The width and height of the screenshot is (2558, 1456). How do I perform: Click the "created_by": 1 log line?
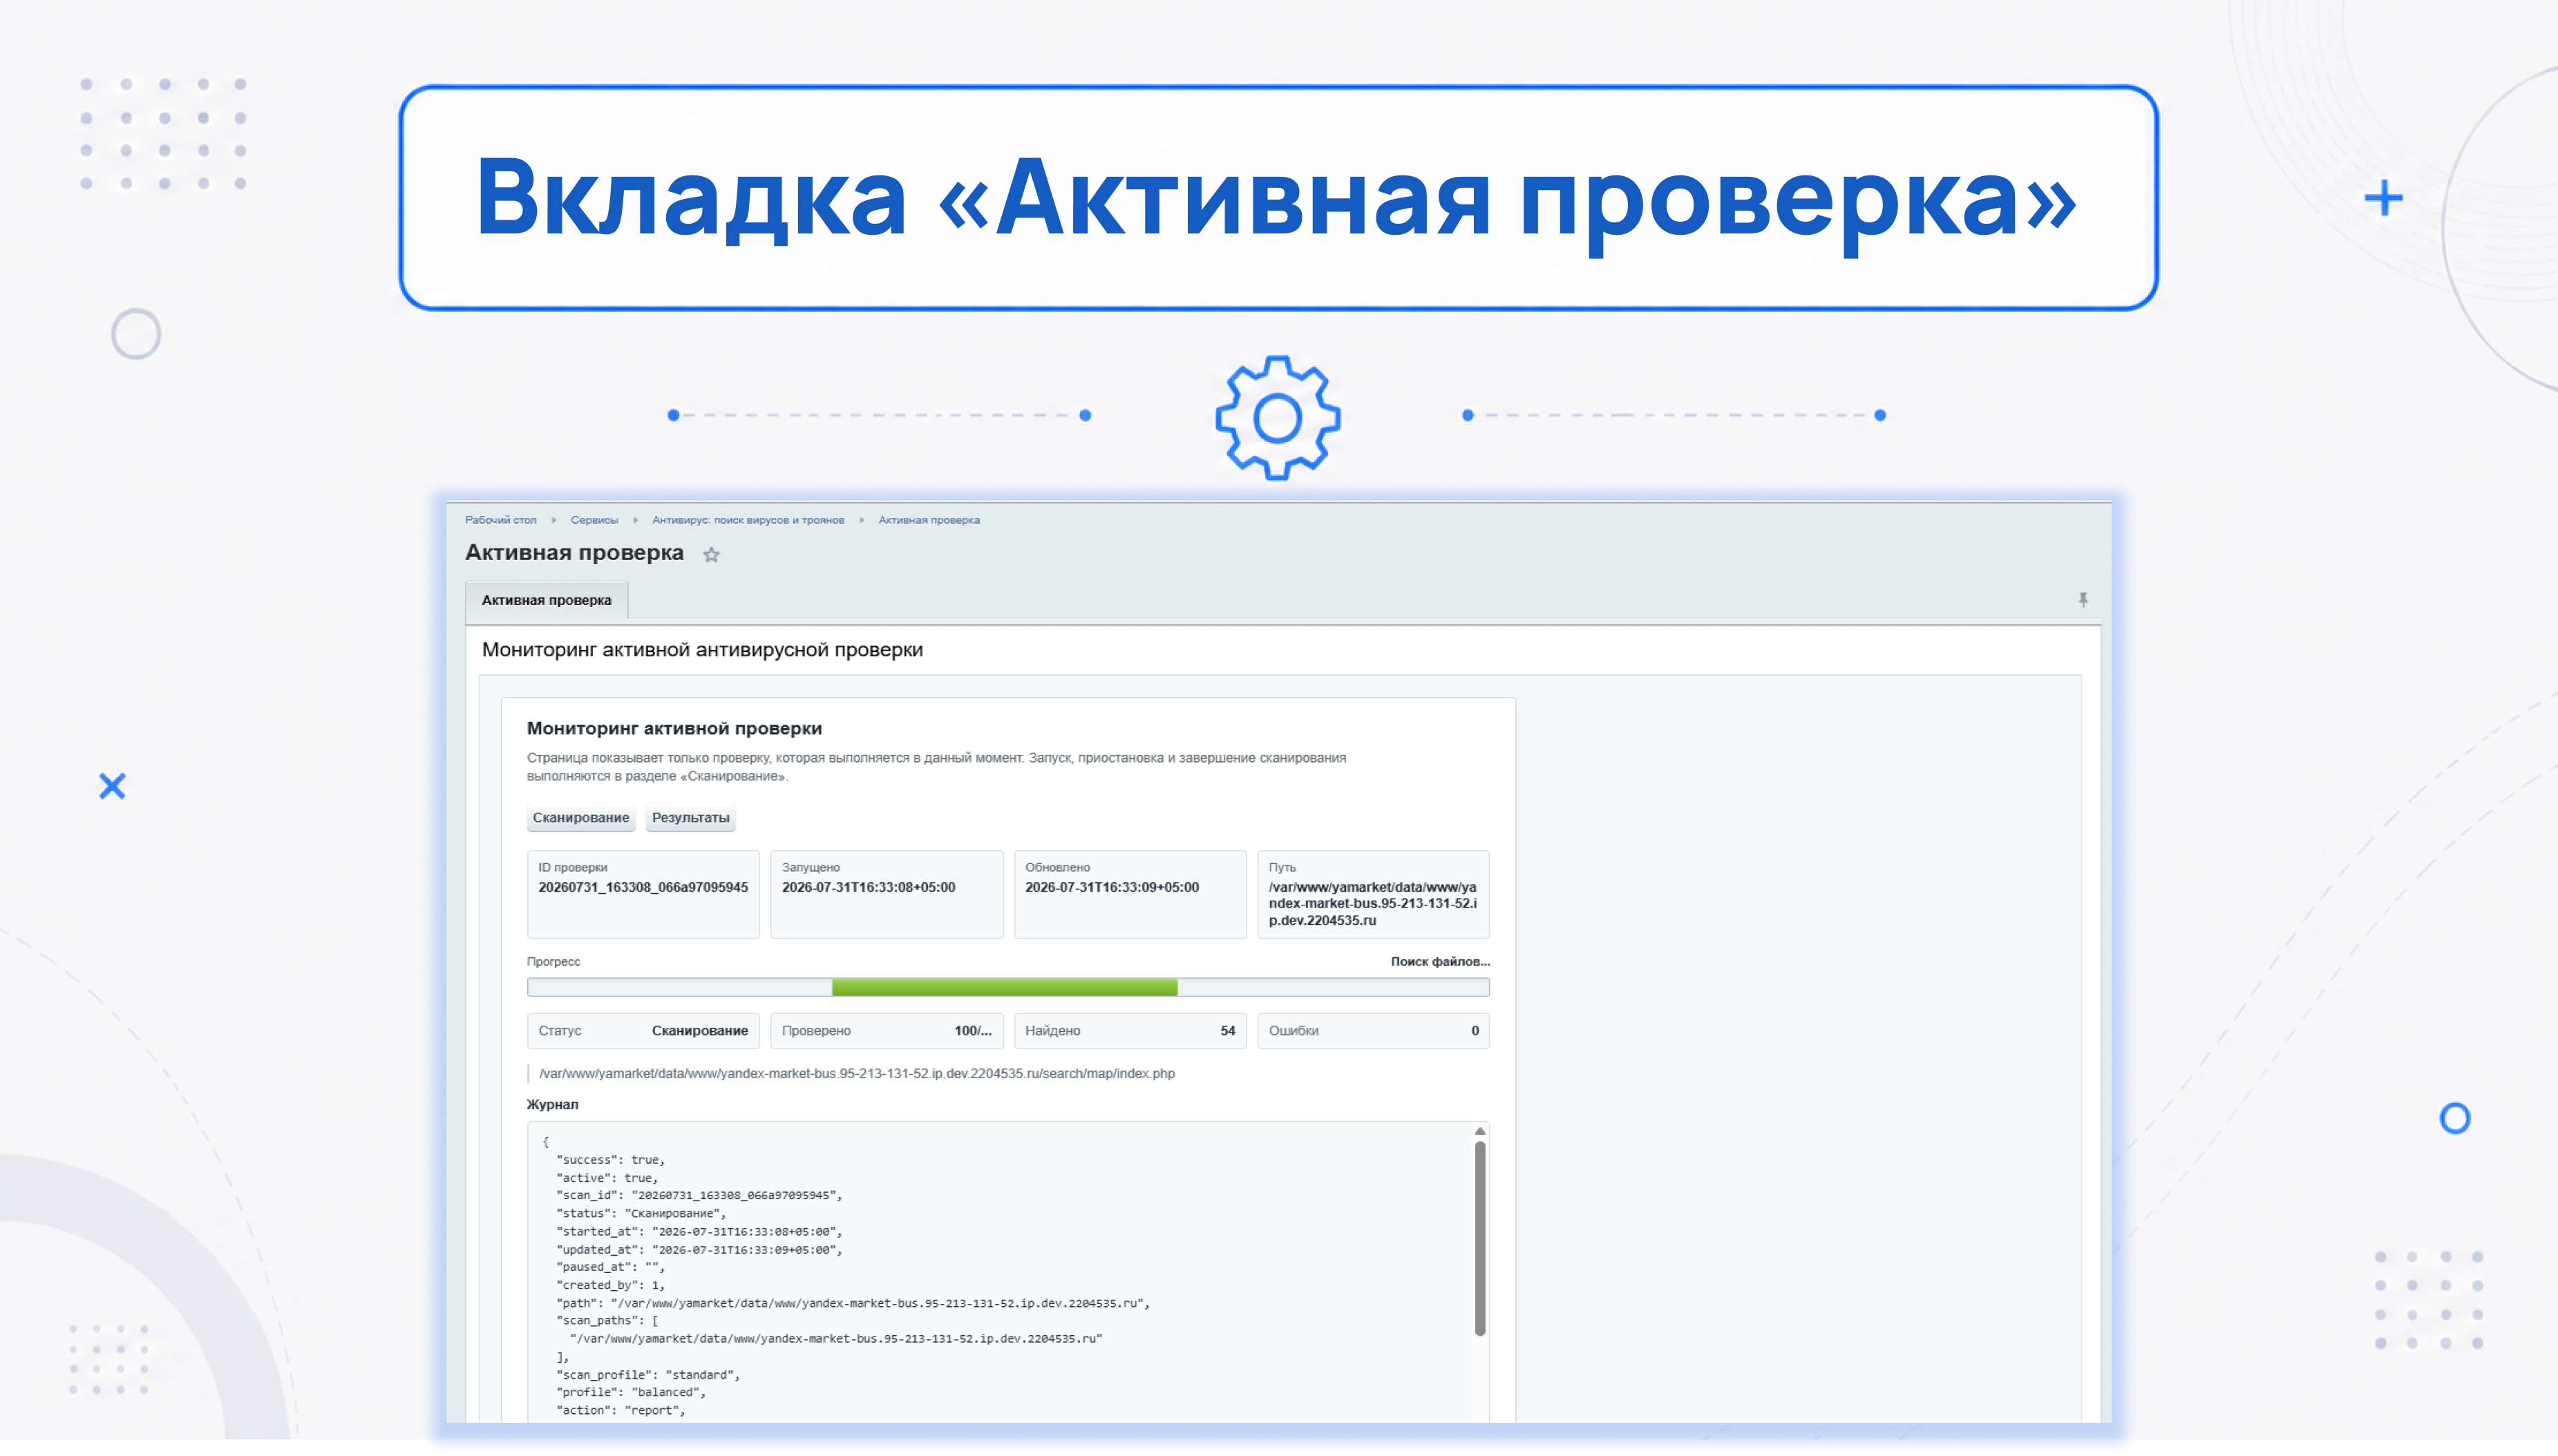pos(610,1285)
